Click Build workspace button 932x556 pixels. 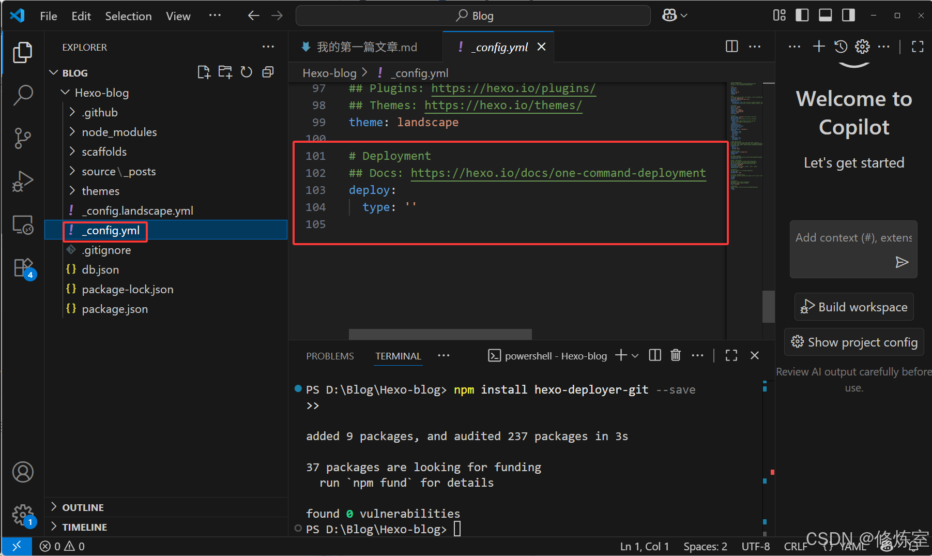(x=854, y=307)
